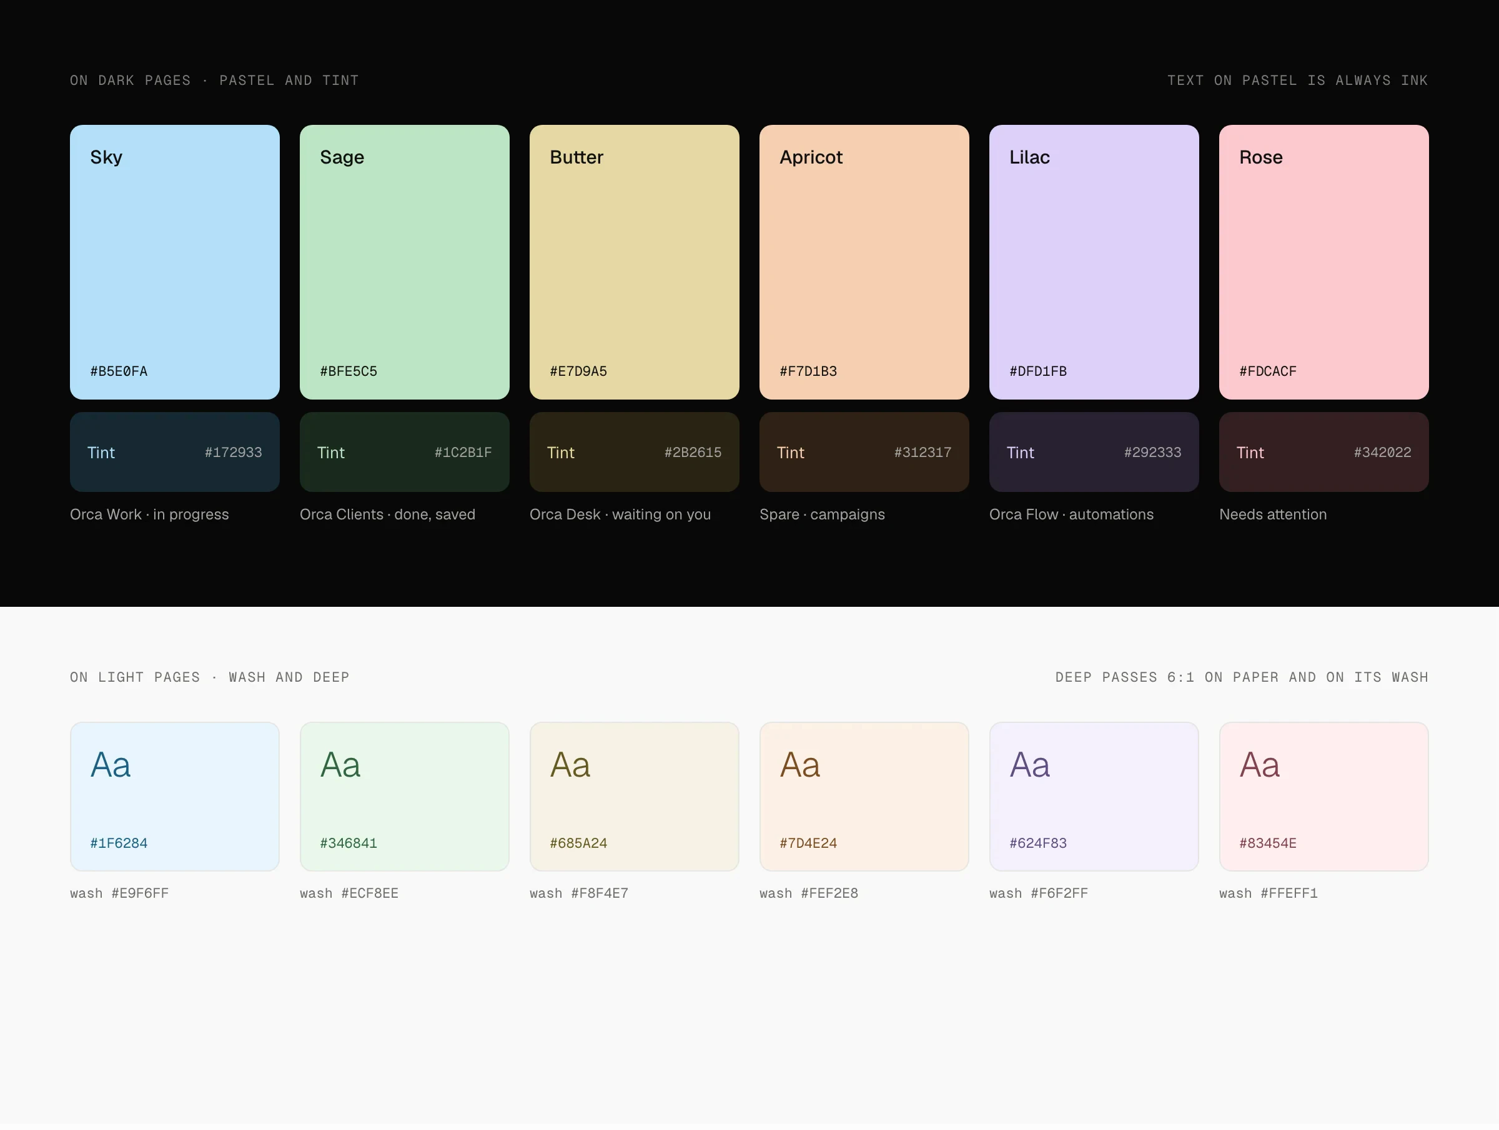Select the Sage pastel swatch
1499x1130 pixels.
(405, 262)
